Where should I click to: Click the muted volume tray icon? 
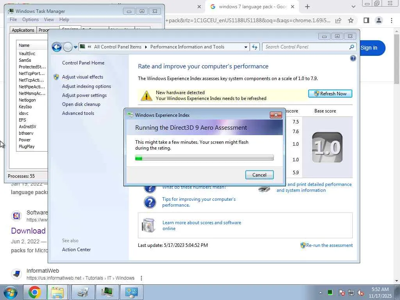pos(361,293)
